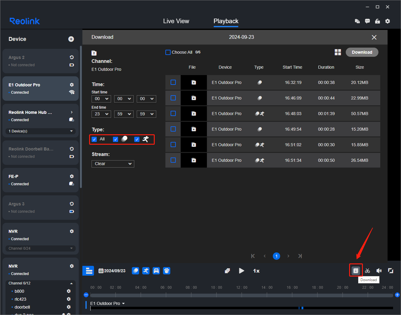Screen dimensions: 401x315
Task: Uncheck the All type checkbox
Action: [94, 139]
